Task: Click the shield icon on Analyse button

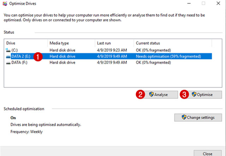Action: (x=151, y=95)
